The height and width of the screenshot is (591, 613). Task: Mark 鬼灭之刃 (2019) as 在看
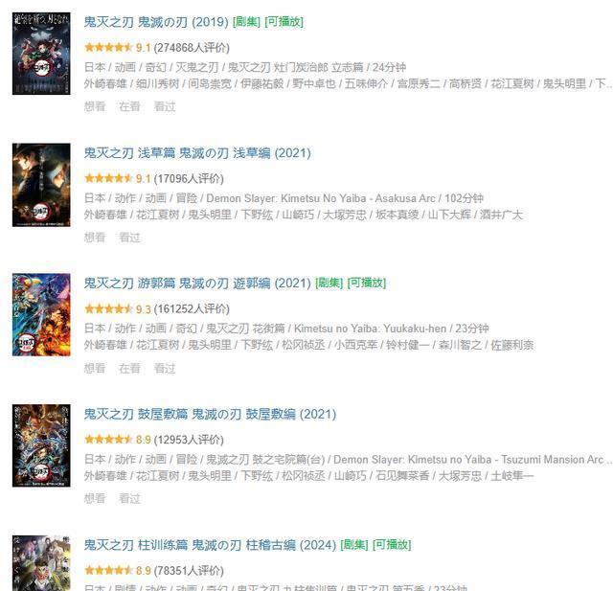pyautogui.click(x=130, y=106)
